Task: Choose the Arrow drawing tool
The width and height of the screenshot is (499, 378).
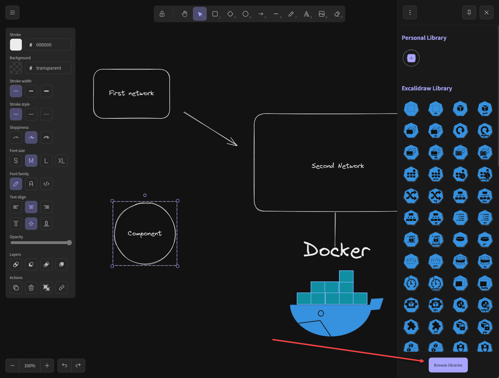Action: coord(261,14)
